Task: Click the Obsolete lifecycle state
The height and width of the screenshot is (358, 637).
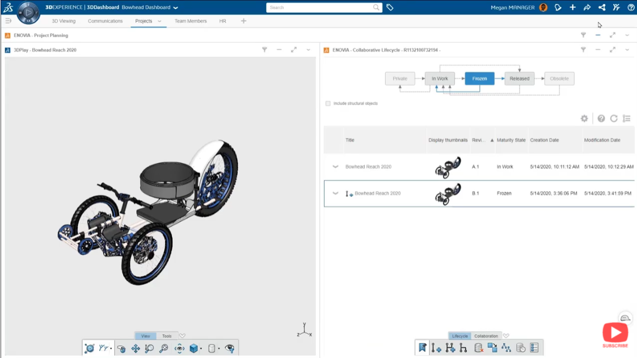Action: pos(559,78)
